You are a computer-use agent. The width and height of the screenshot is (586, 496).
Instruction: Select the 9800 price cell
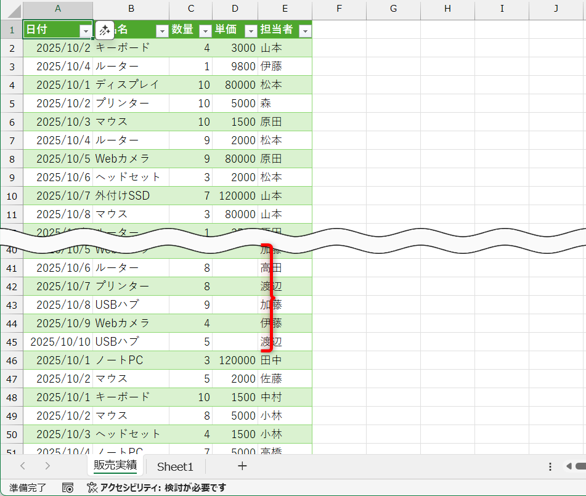click(235, 67)
